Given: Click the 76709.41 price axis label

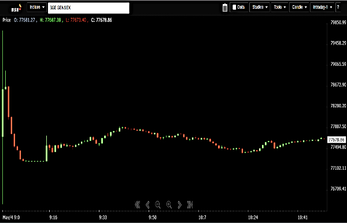Looking at the screenshot, I should tap(338, 189).
